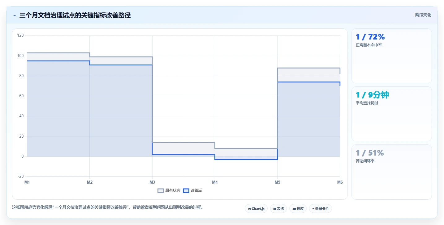The height and width of the screenshot is (225, 444).
Task: Toggle the 改善后 legend swatch
Action: pos(186,191)
